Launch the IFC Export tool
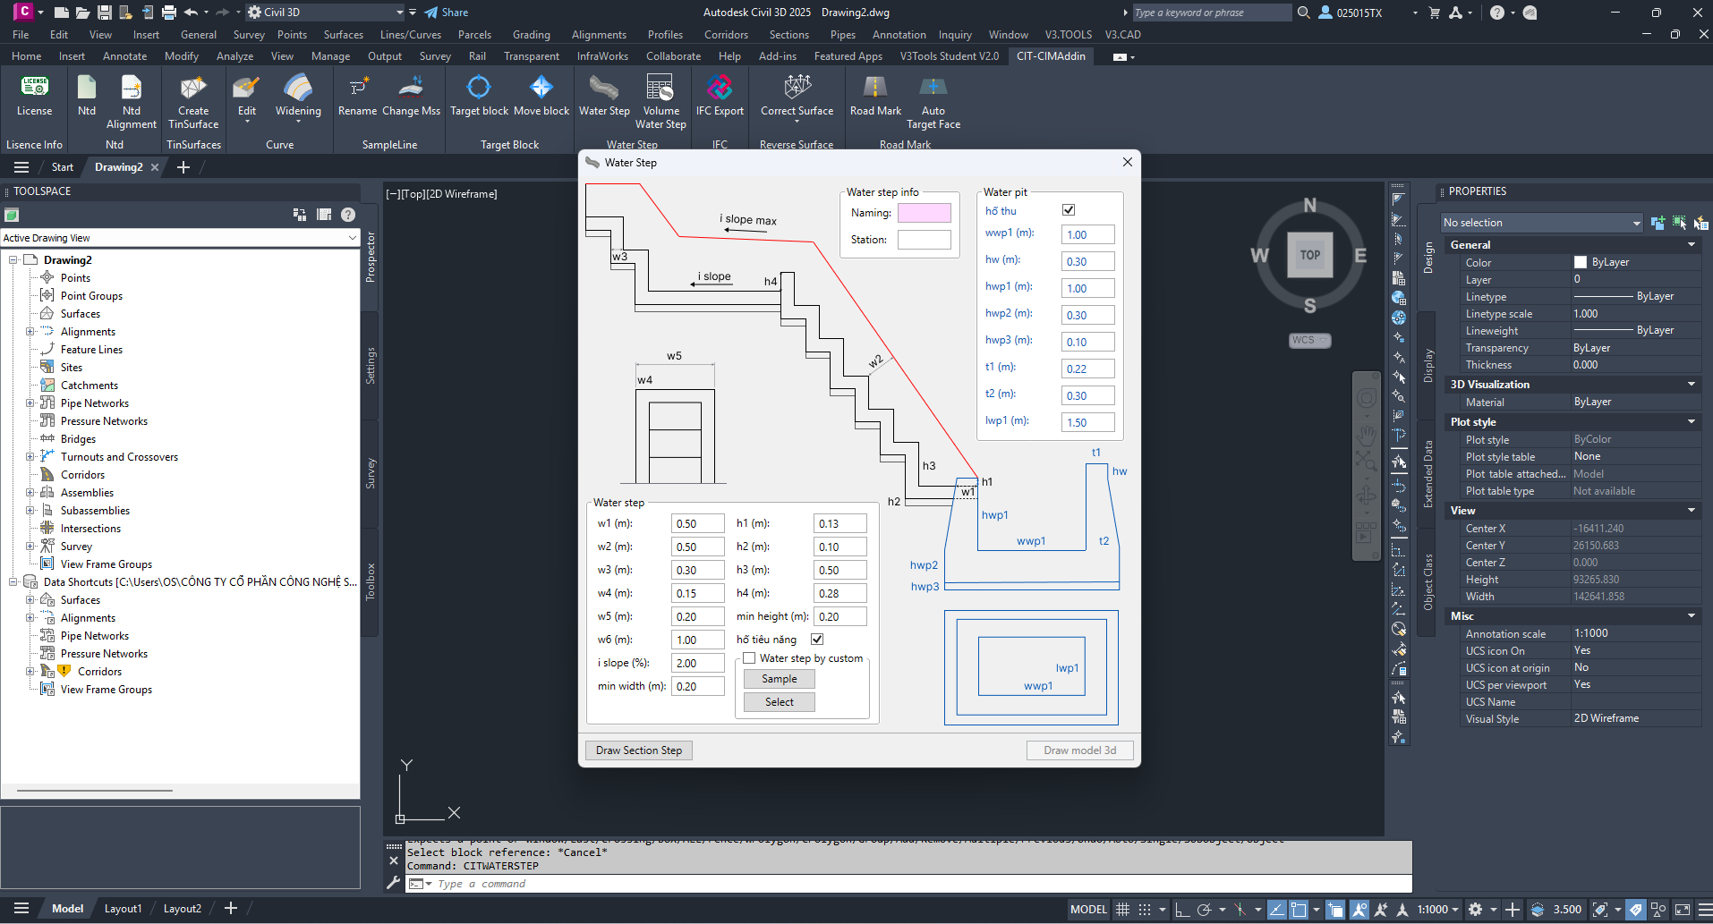1713x924 pixels. 720,96
